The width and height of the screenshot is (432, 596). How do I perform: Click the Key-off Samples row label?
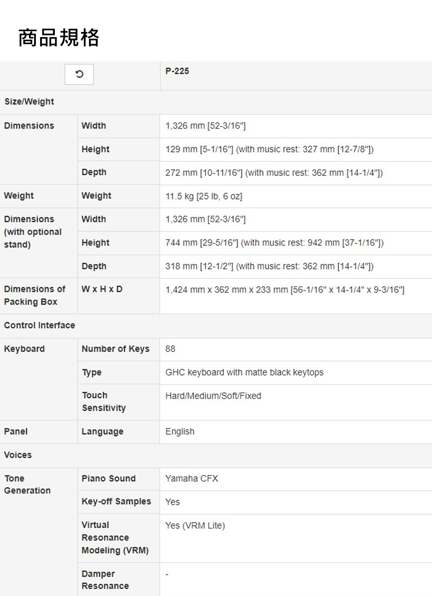[116, 501]
